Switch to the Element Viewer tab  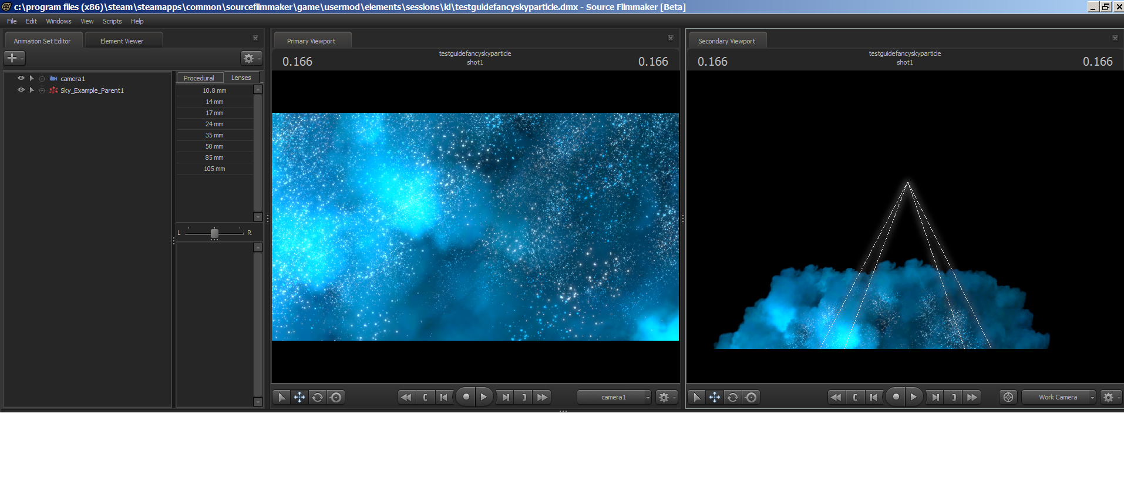pyautogui.click(x=122, y=41)
